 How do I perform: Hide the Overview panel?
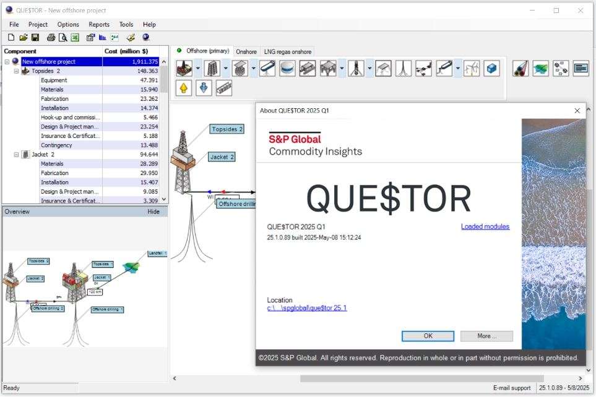point(153,211)
